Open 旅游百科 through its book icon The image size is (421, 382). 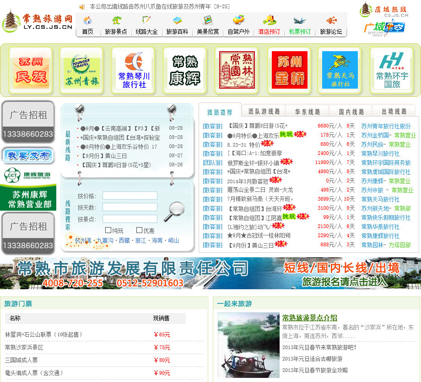(x=177, y=21)
